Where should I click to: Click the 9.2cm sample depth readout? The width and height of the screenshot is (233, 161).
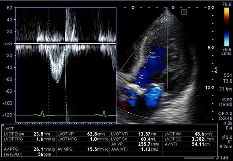pyautogui.click(x=226, y=147)
